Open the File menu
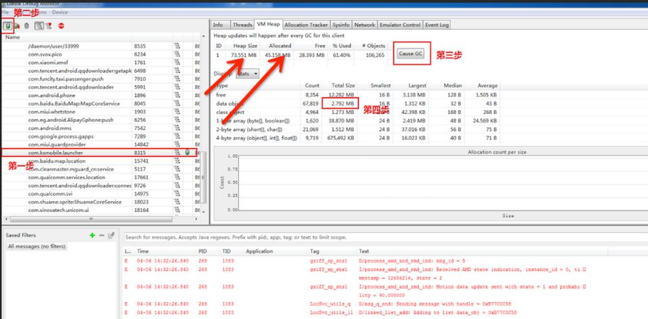Image resolution: width=648 pixels, height=319 pixels. coord(4,12)
